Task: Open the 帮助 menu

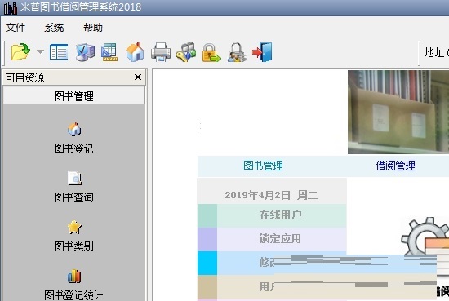Action: (93, 28)
